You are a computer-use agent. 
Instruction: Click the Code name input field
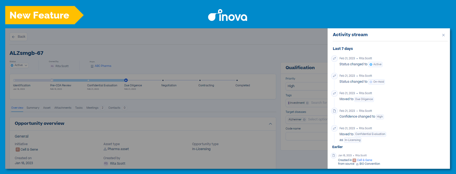306,136
